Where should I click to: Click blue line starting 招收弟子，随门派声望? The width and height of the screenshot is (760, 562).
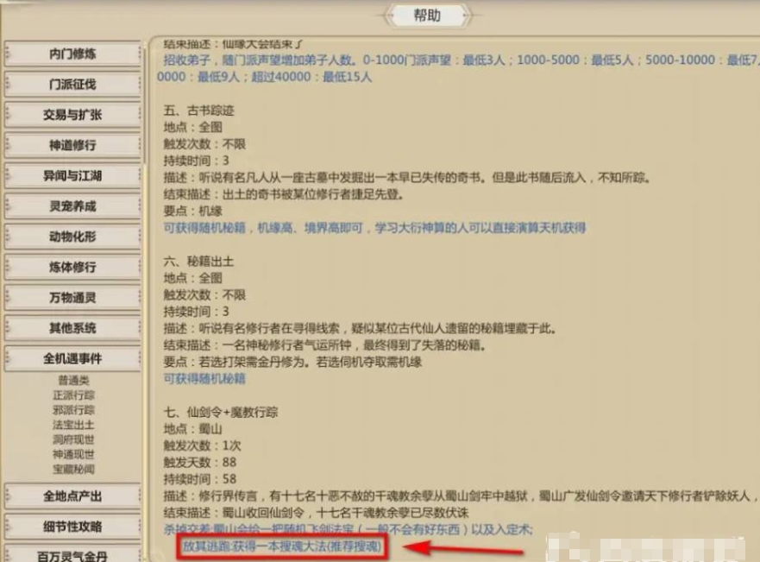[462, 60]
